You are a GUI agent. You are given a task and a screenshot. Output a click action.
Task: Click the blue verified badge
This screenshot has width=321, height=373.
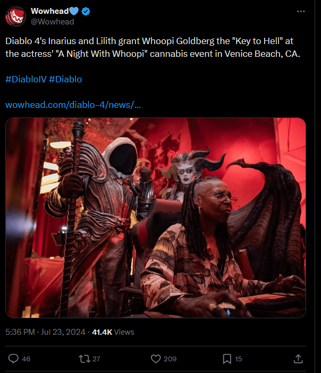coord(86,11)
